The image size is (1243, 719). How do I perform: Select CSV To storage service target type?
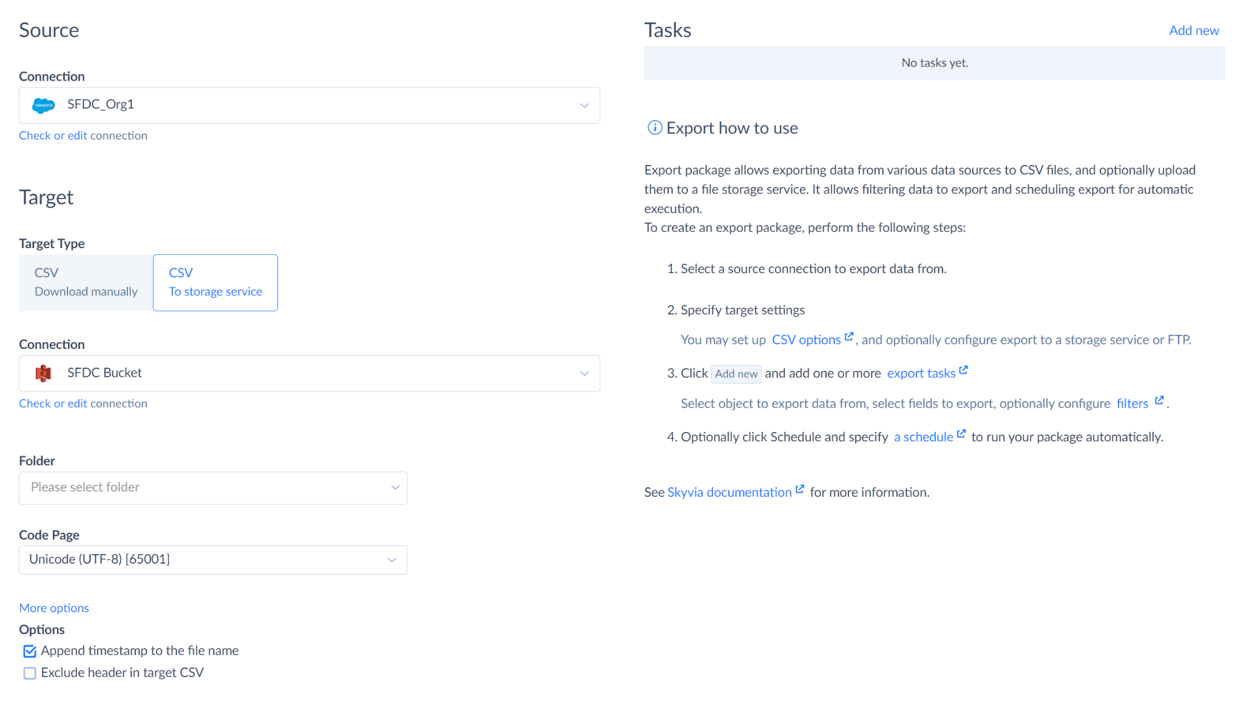[215, 283]
